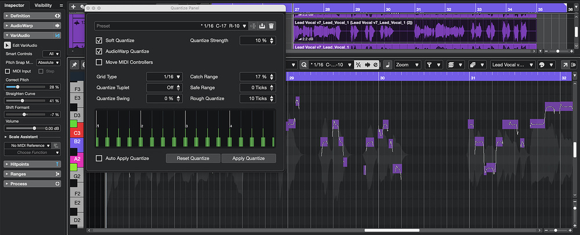
Task: Uncheck AudioWarp Quantize
Action: pos(99,52)
